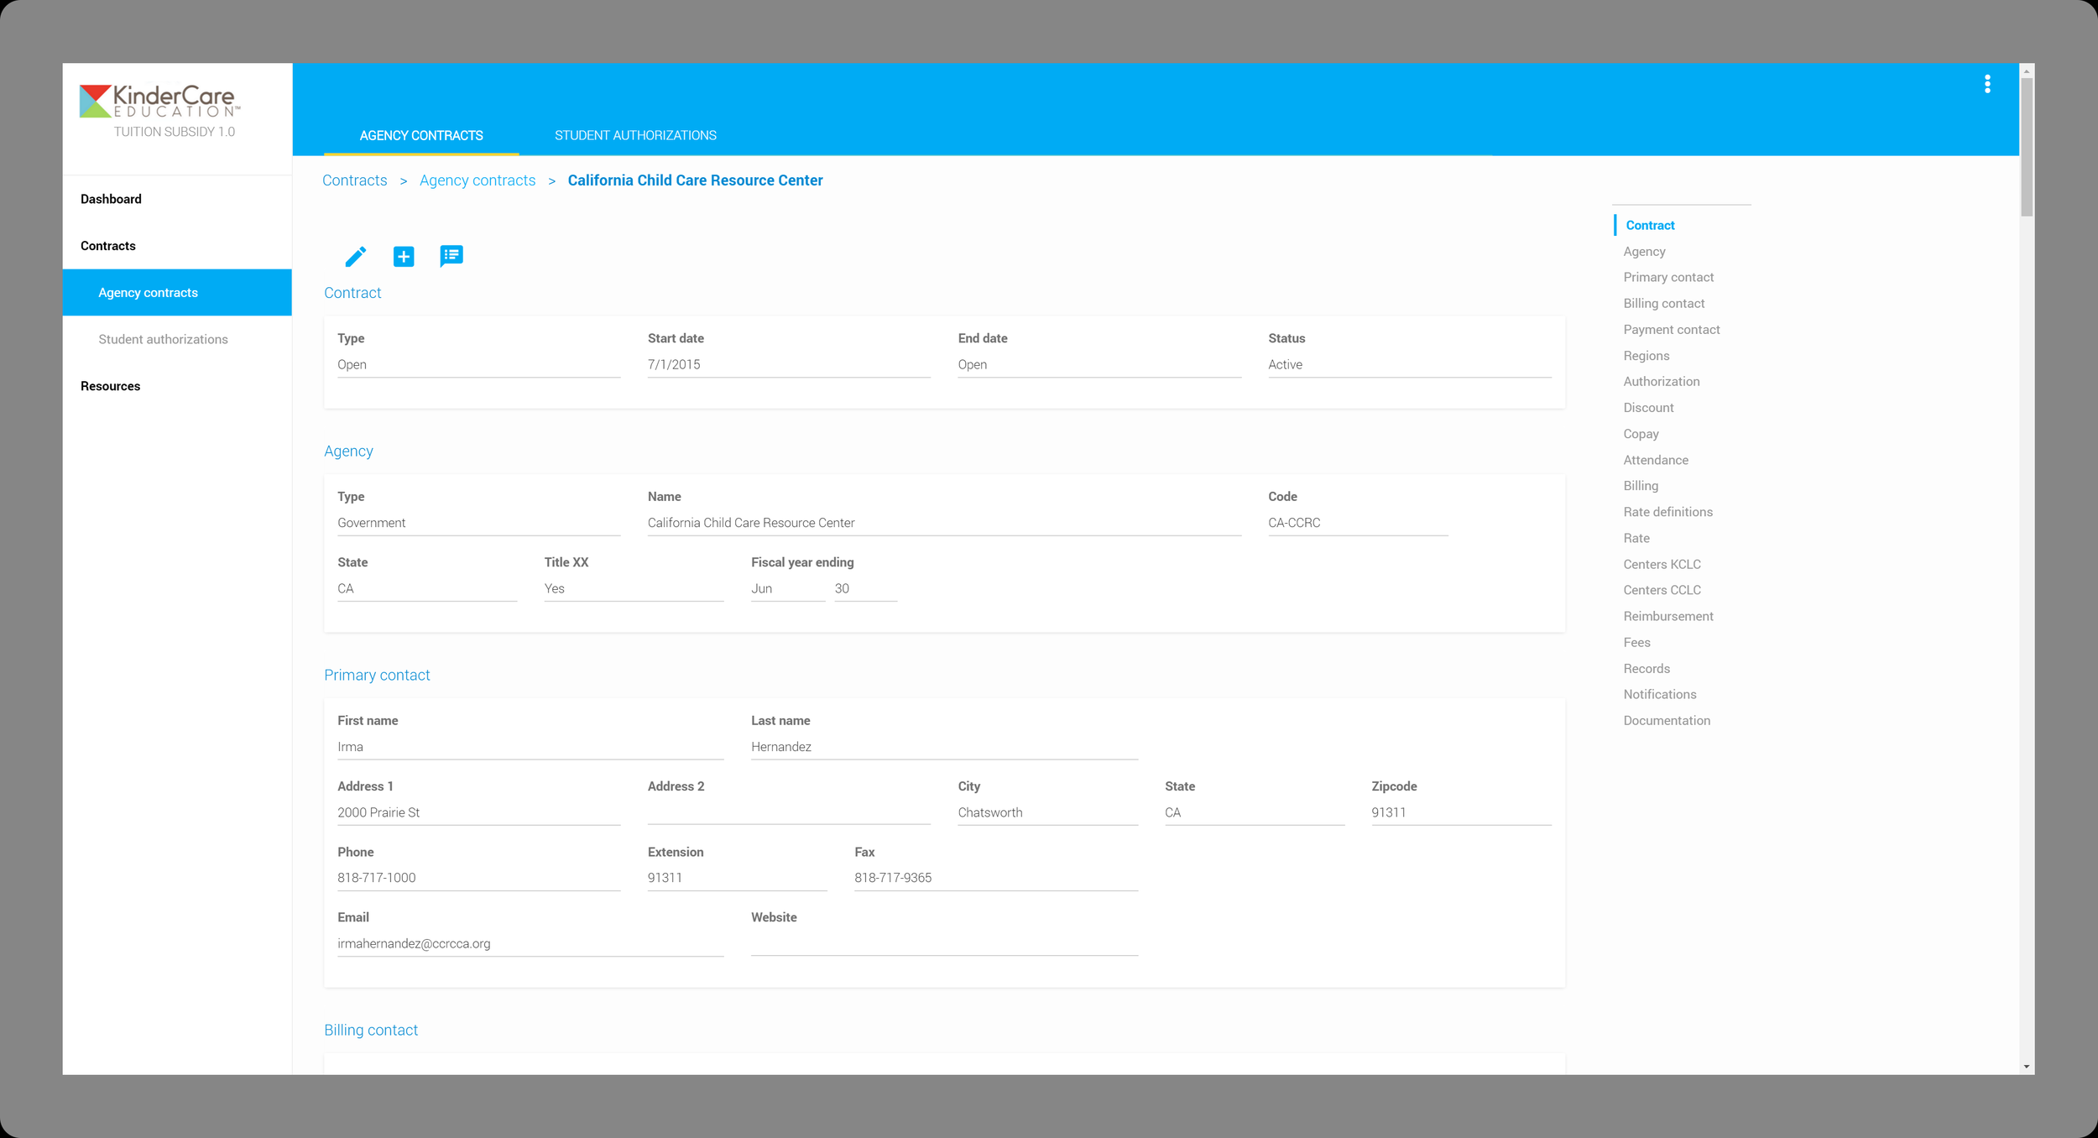Select Agency contracts sidebar item
Image resolution: width=2098 pixels, height=1138 pixels.
(x=177, y=292)
